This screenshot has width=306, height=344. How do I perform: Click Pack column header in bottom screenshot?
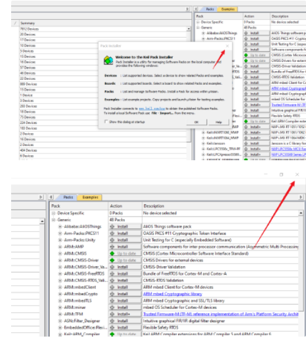click(x=79, y=206)
